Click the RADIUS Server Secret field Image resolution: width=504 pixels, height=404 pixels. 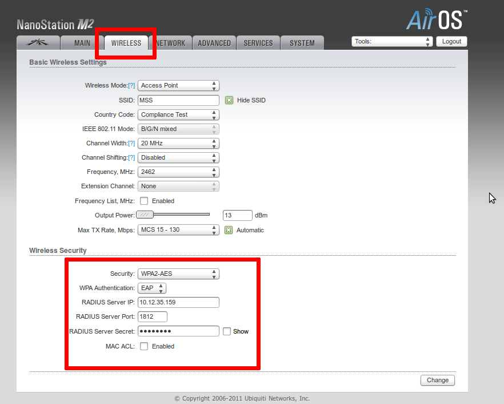(178, 331)
